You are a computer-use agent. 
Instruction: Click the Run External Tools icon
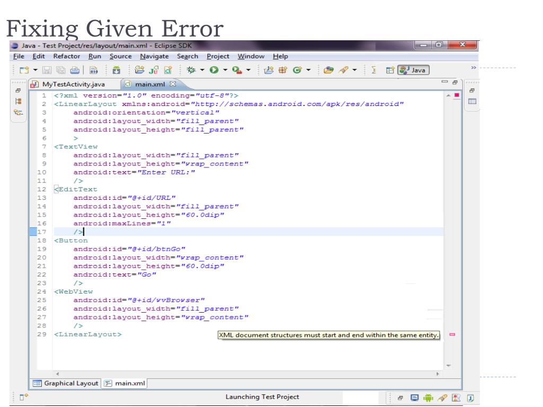237,70
